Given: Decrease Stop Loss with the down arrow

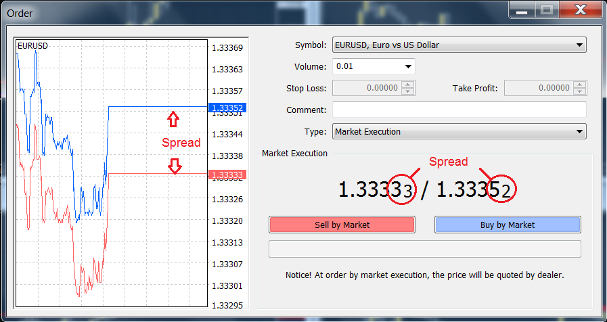Looking at the screenshot, I should click(x=408, y=91).
